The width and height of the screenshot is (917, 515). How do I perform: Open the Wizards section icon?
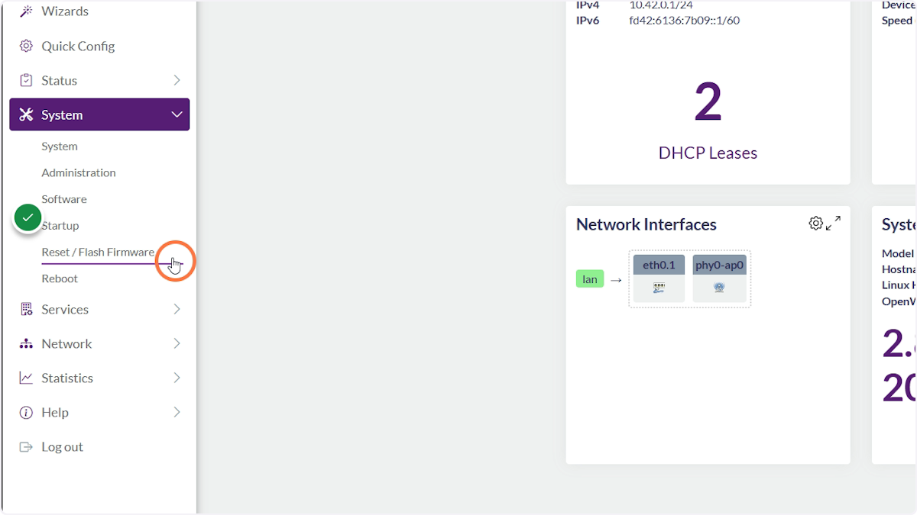(x=25, y=11)
